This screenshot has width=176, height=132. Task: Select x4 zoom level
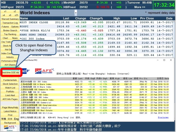4,15
